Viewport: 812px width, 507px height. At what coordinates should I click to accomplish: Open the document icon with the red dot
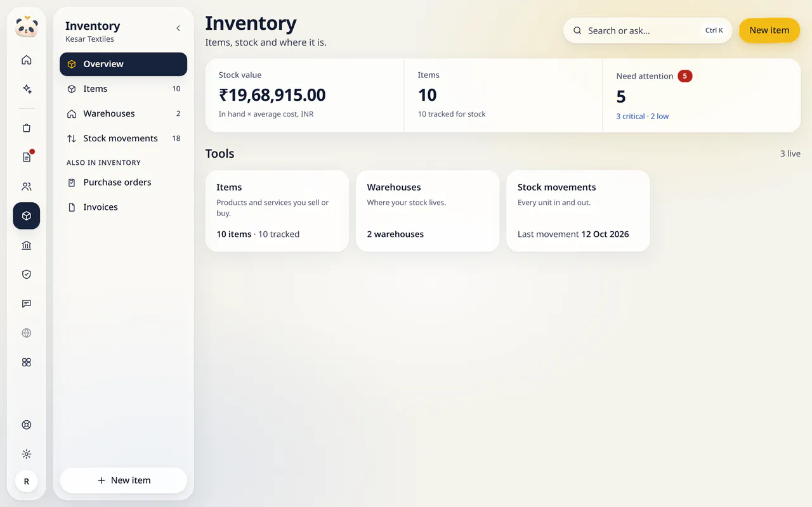point(27,157)
